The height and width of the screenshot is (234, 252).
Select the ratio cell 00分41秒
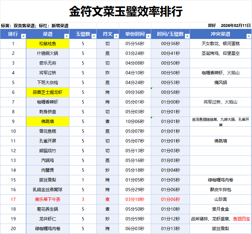point(171,54)
